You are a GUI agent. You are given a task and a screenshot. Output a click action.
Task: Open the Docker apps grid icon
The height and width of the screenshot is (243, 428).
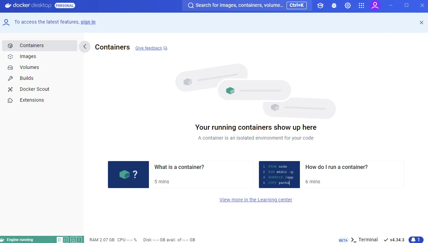(x=361, y=5)
